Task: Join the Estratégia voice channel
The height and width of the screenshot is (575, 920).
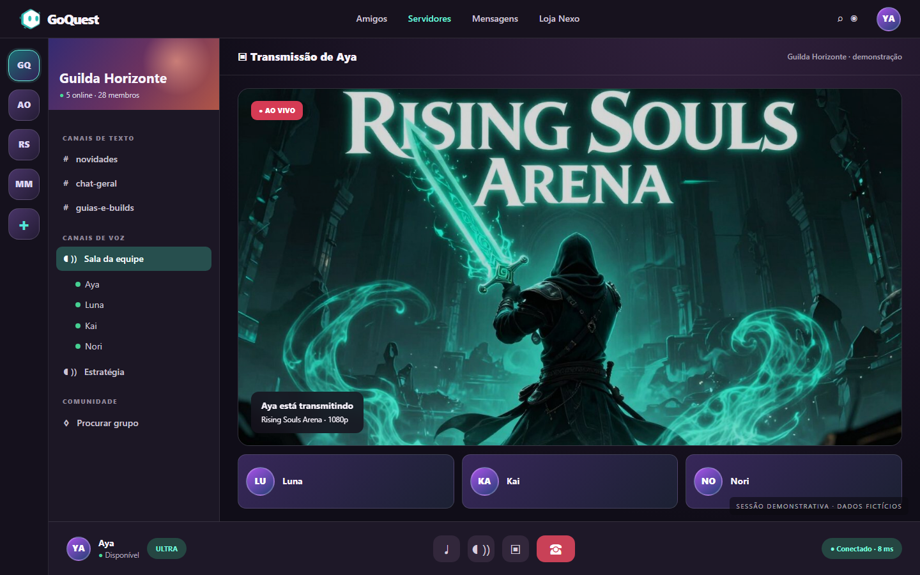Action: 134,372
